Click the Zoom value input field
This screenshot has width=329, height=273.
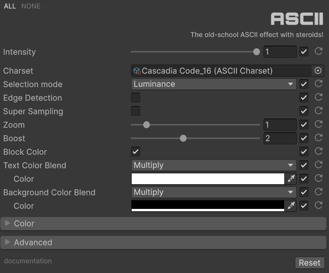(280, 125)
